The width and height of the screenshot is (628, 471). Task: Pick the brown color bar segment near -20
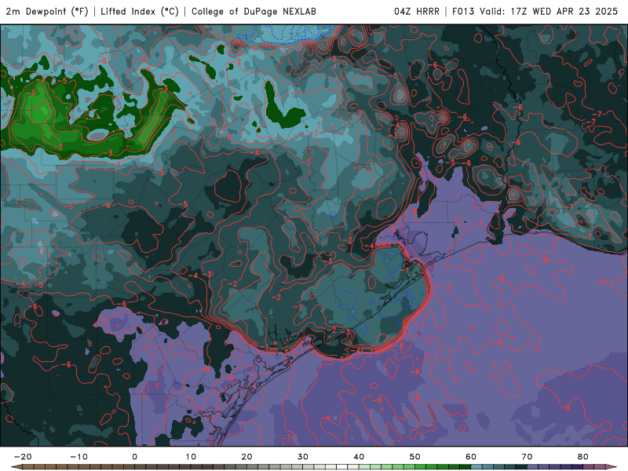point(28,467)
